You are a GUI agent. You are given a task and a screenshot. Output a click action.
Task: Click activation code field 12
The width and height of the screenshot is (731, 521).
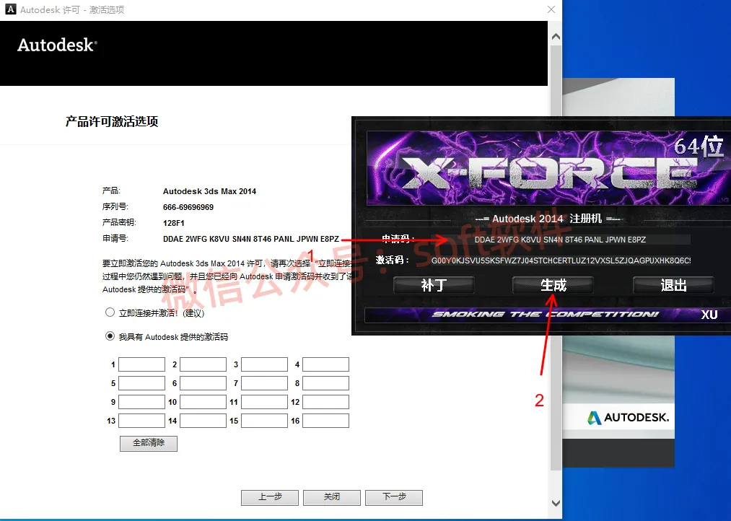326,402
